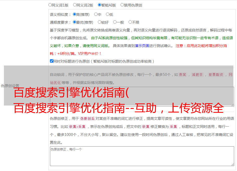The image size is (237, 171).
Task: Select 禁用伪原创 radio option
Action: [122, 5]
